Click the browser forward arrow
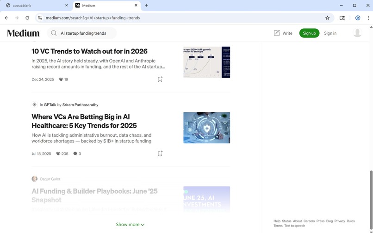Viewport: 373px width, 233px height. pos(17,18)
